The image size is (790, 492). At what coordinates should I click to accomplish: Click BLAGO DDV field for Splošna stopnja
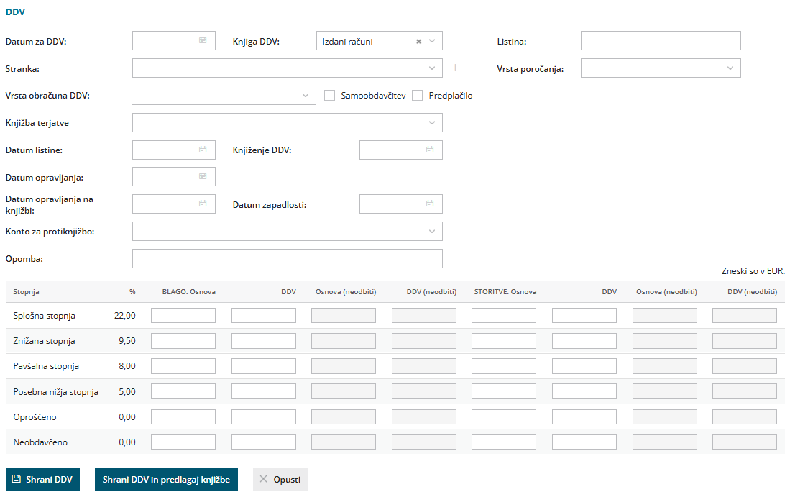264,316
